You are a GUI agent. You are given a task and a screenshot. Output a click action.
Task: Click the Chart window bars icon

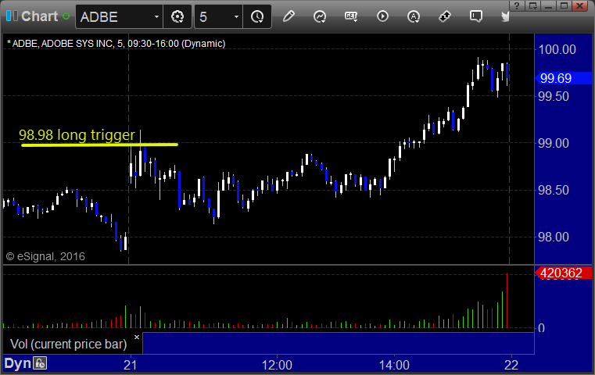click(x=12, y=16)
